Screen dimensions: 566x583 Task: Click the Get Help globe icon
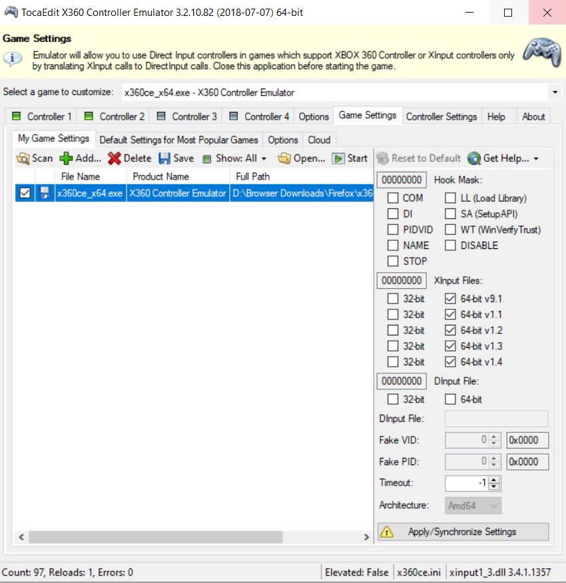tap(474, 159)
